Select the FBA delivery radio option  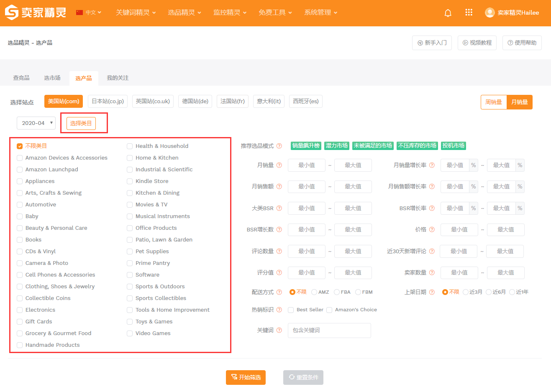(x=337, y=292)
